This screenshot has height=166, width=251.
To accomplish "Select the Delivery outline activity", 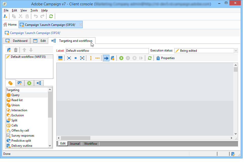I will 27,146.
